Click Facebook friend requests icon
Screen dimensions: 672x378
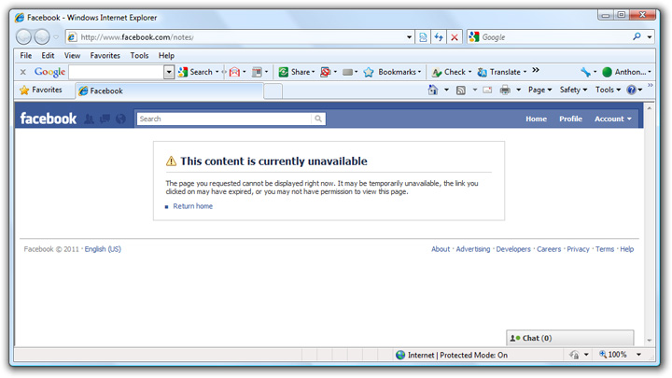click(89, 119)
